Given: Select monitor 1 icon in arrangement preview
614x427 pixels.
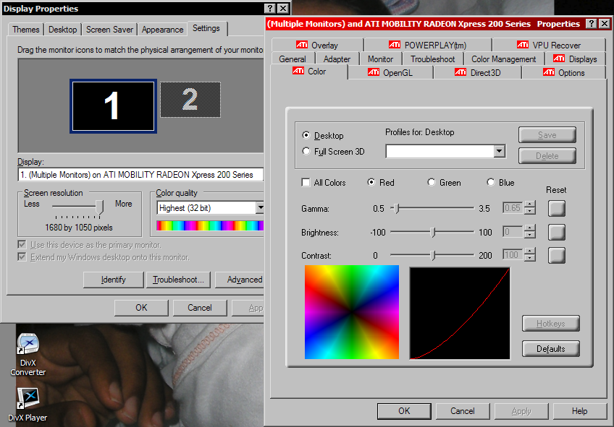Looking at the screenshot, I should [112, 107].
